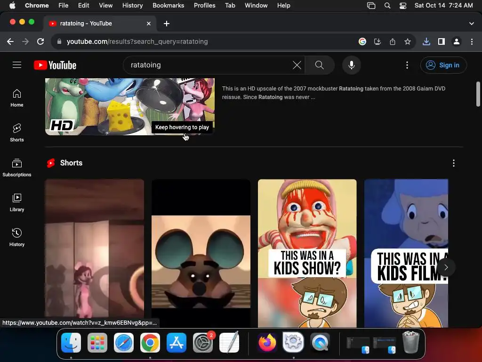Click the date and time clock
Image resolution: width=482 pixels, height=362 pixels.
pyautogui.click(x=443, y=6)
